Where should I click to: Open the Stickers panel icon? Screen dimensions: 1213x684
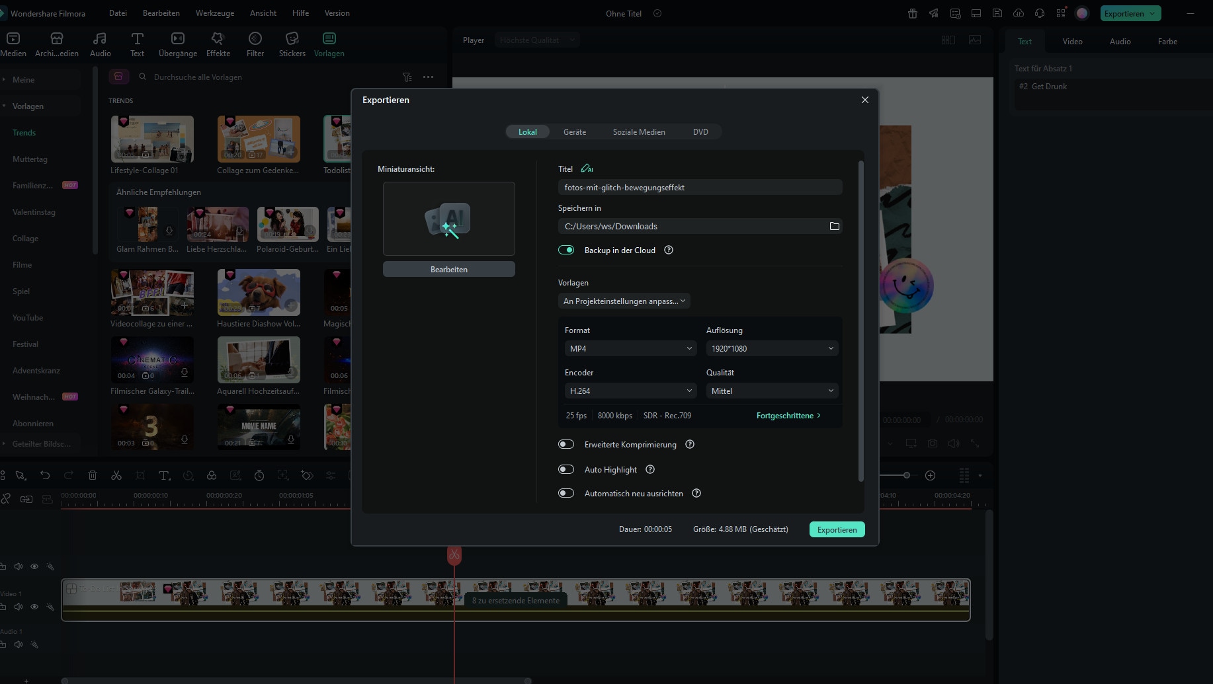pyautogui.click(x=292, y=44)
